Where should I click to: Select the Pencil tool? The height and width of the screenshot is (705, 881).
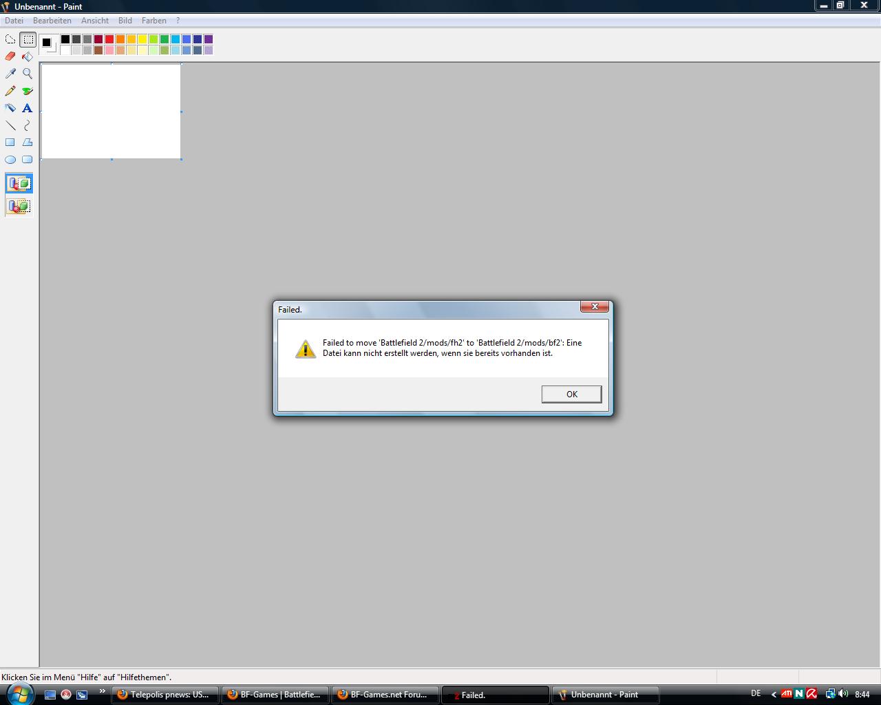coord(10,91)
